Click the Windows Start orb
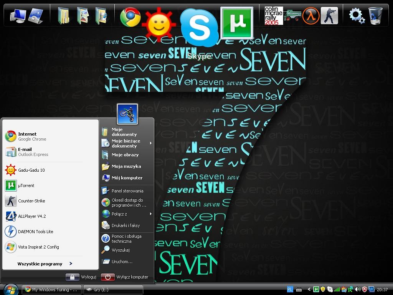Image resolution: width=393 pixels, height=295 pixels. 10,290
